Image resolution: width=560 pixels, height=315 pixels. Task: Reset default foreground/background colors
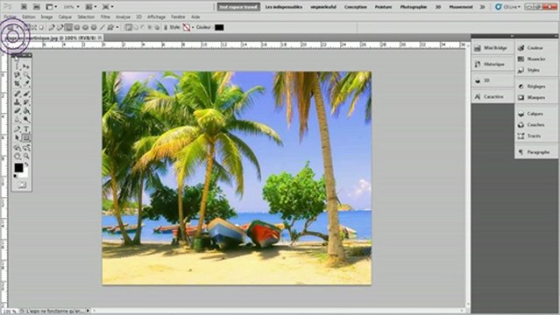click(16, 176)
